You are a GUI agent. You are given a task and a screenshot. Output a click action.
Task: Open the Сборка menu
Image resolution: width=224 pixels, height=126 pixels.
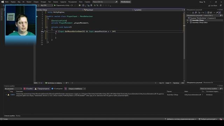36,2
